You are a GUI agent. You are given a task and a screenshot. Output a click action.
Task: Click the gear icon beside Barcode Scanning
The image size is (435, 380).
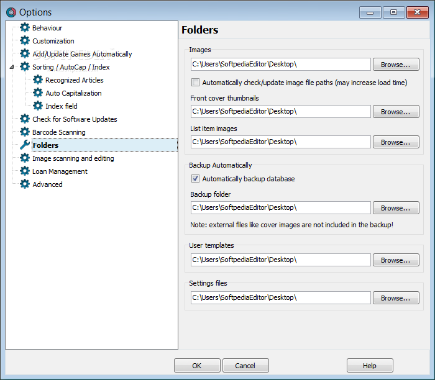click(x=25, y=132)
